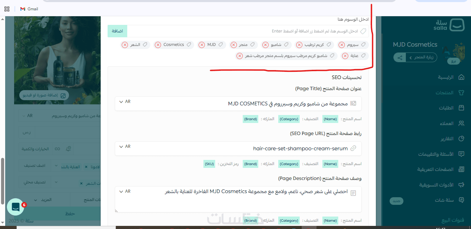Insert {Brand} token under SEO Page URL
Image resolution: width=471 pixels, height=229 pixels.
tap(250, 164)
